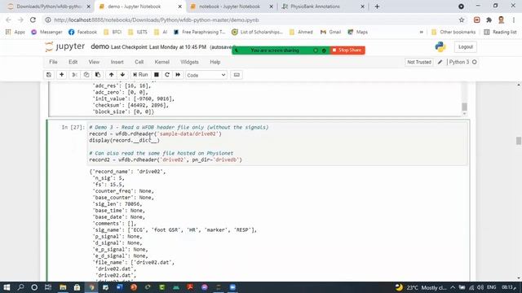Click the code cell In [27] editor
Image resolution: width=522 pixels, height=293 pixels.
coord(277,143)
